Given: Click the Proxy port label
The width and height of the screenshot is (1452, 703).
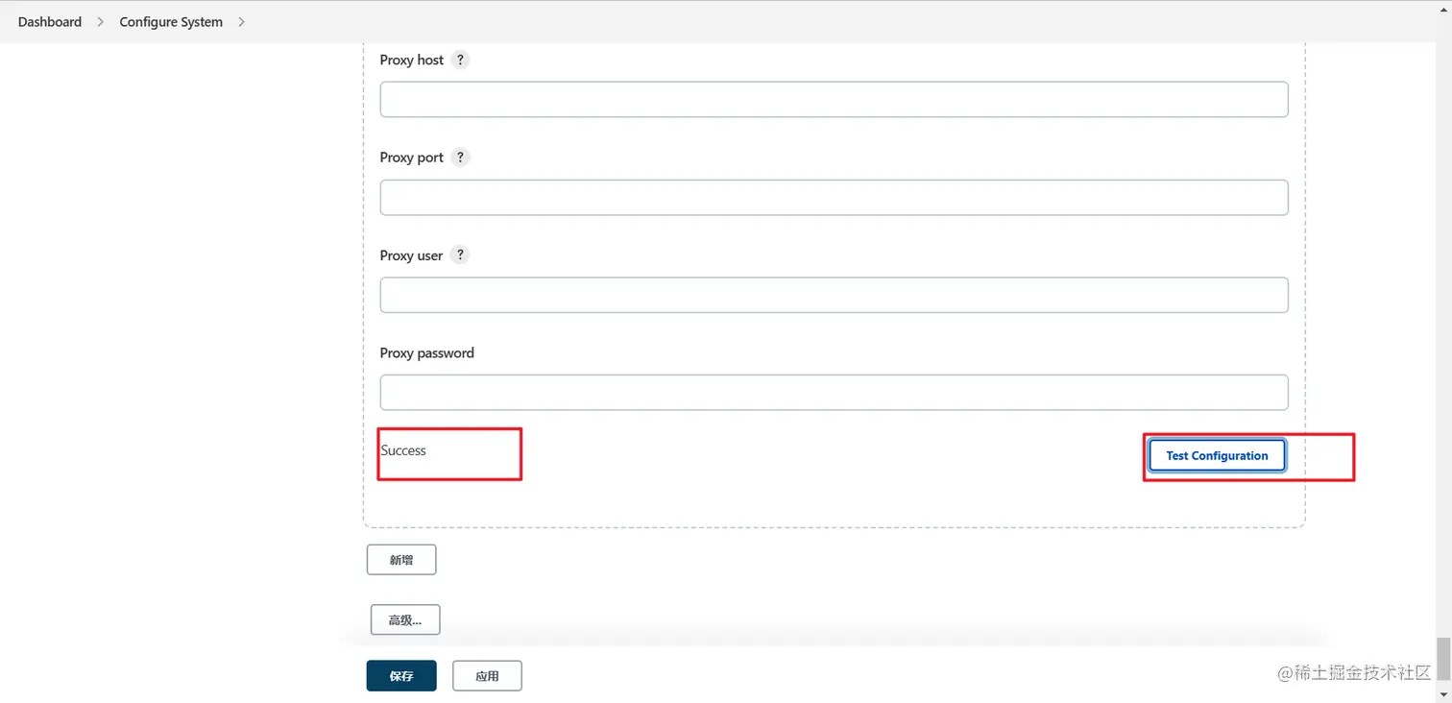Looking at the screenshot, I should point(412,158).
